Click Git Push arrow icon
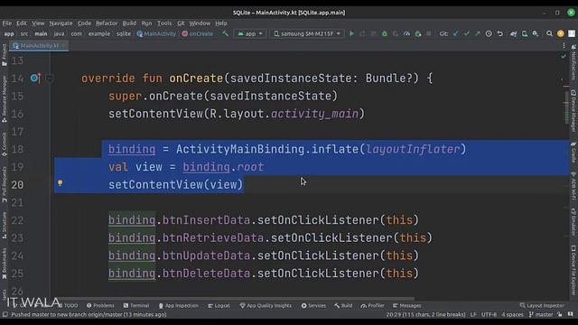 click(478, 33)
